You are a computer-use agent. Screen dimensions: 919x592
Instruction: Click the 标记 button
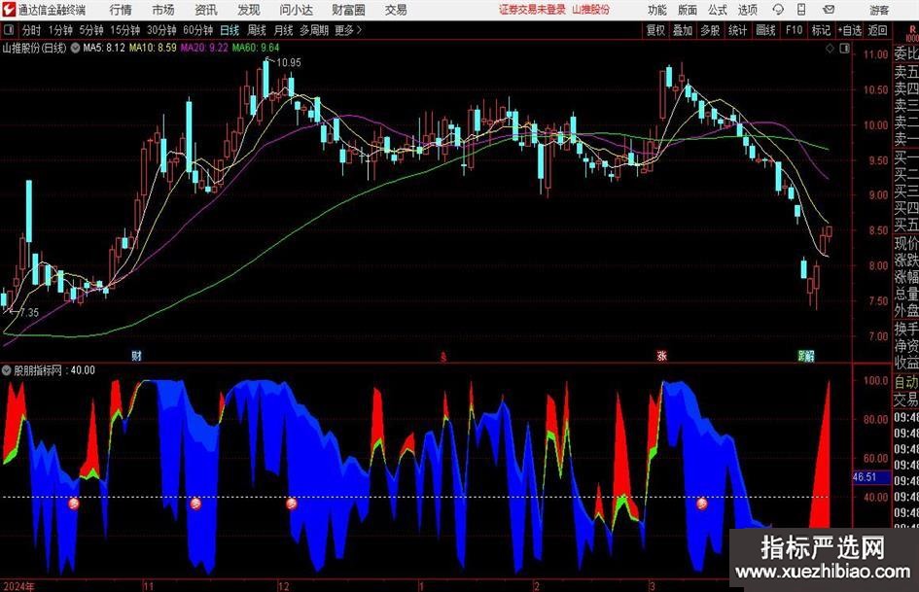tap(821, 30)
